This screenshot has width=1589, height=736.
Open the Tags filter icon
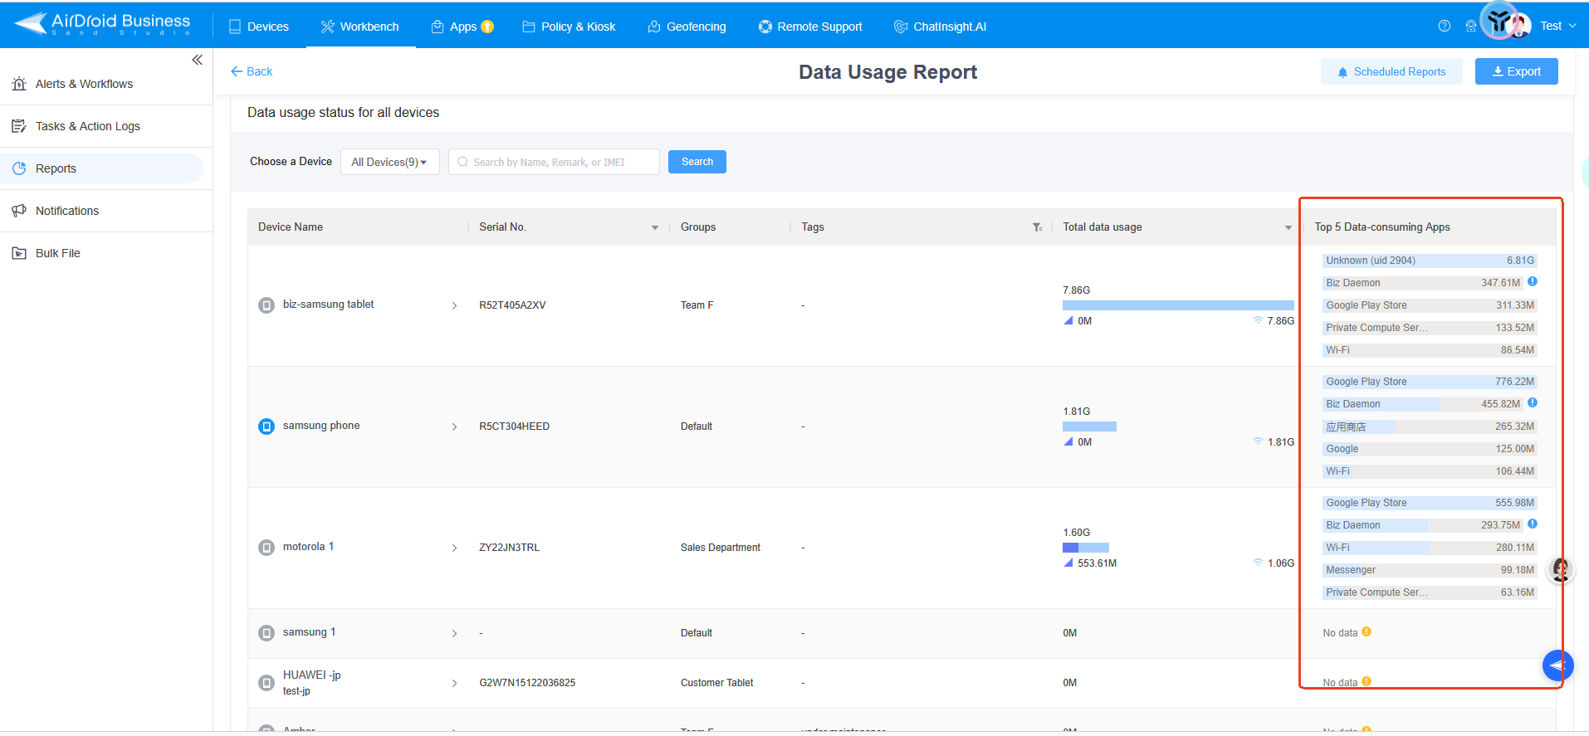1037,227
